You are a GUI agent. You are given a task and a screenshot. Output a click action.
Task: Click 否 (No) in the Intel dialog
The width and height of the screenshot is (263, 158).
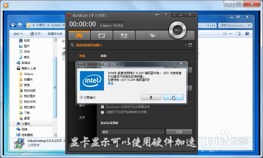[x=173, y=97]
